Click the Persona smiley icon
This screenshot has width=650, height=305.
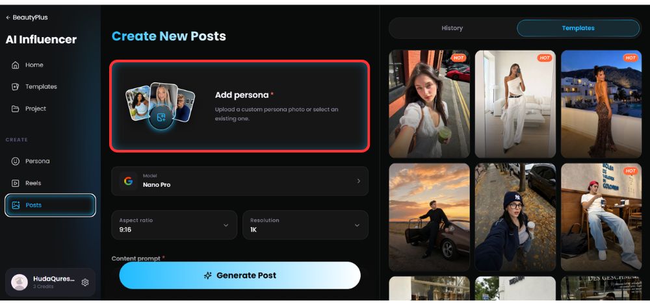pyautogui.click(x=16, y=162)
